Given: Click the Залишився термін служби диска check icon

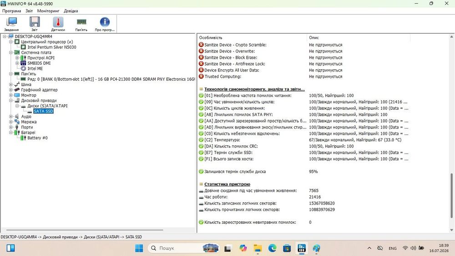Looking at the screenshot, I should [x=201, y=171].
